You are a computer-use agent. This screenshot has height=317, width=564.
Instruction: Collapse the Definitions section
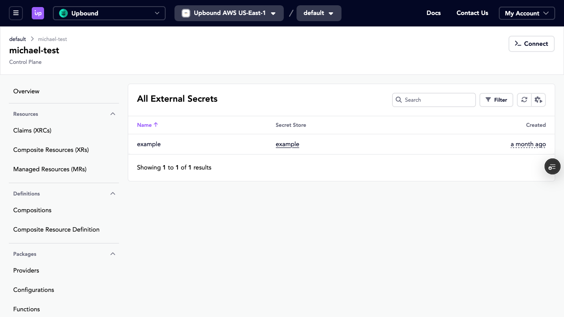(x=113, y=193)
